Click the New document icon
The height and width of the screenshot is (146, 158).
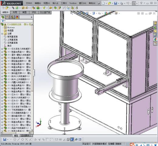pos(103,3)
